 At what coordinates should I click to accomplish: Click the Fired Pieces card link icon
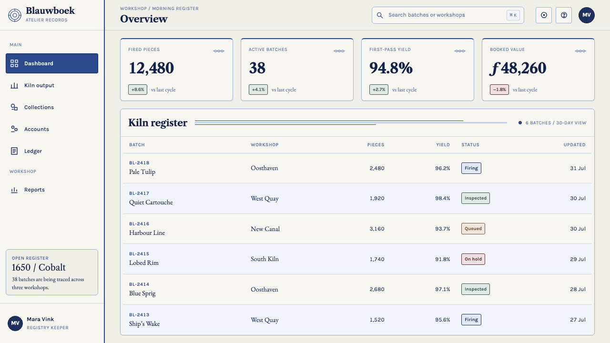(219, 51)
